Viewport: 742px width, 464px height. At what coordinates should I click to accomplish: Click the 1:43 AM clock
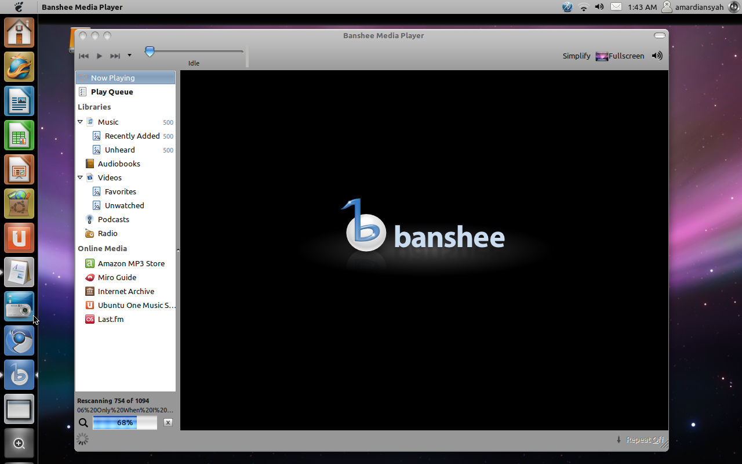[642, 7]
